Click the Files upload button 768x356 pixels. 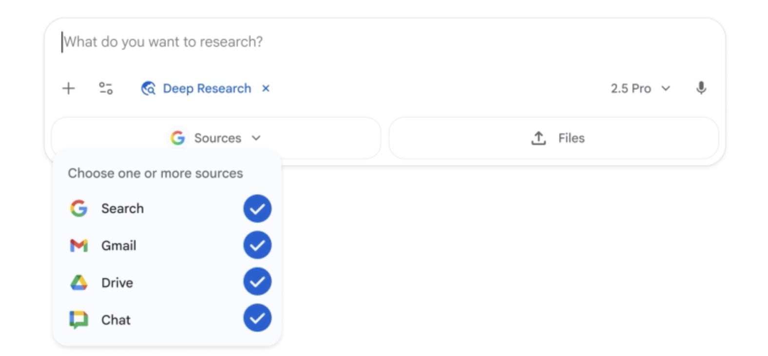(x=554, y=138)
